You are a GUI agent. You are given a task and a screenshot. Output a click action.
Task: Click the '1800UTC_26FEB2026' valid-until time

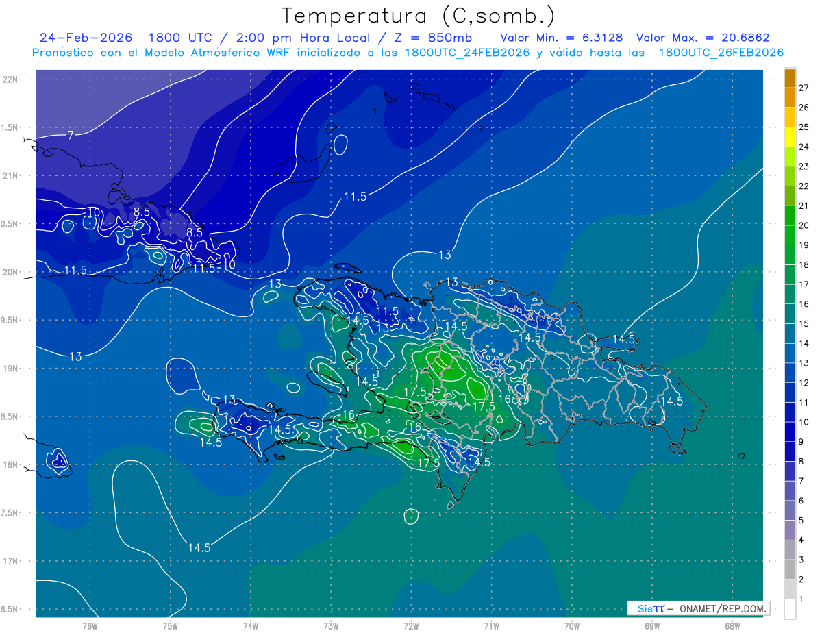721,53
